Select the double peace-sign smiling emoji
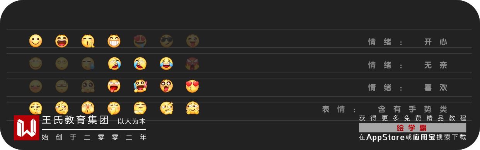This screenshot has width=480, height=150. (192, 108)
